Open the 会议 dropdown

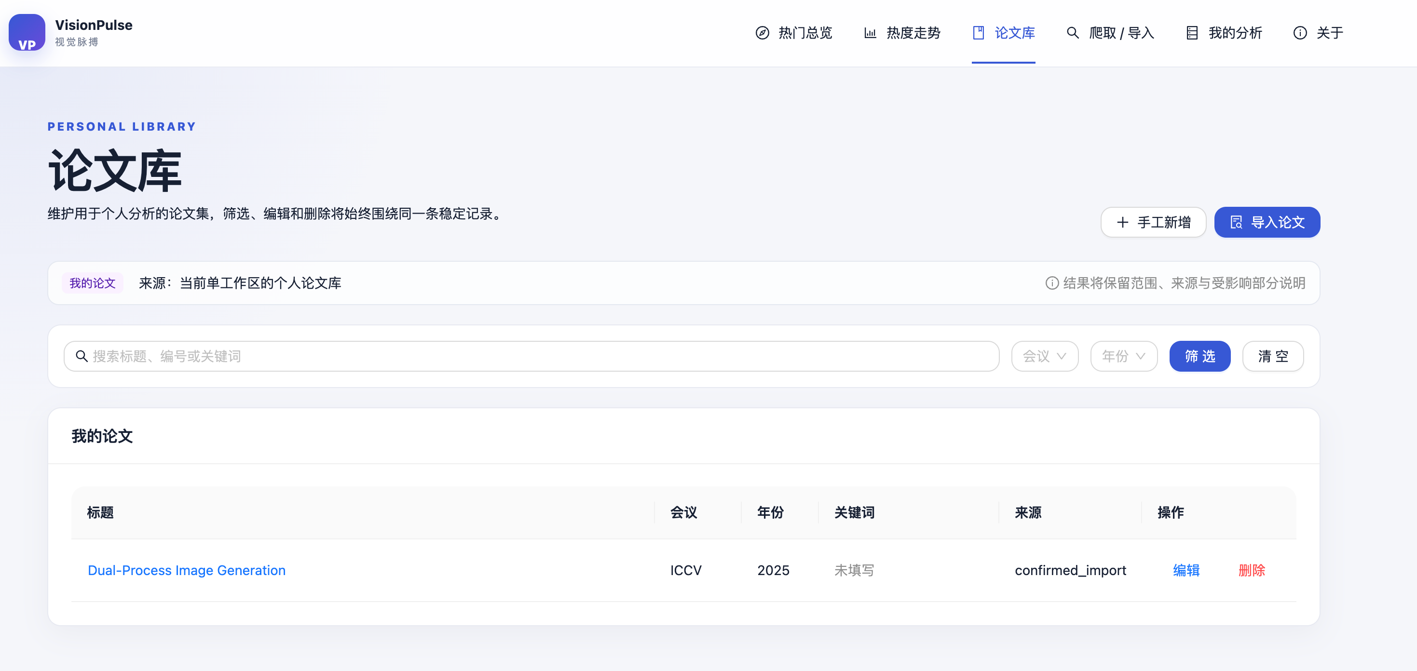1045,356
